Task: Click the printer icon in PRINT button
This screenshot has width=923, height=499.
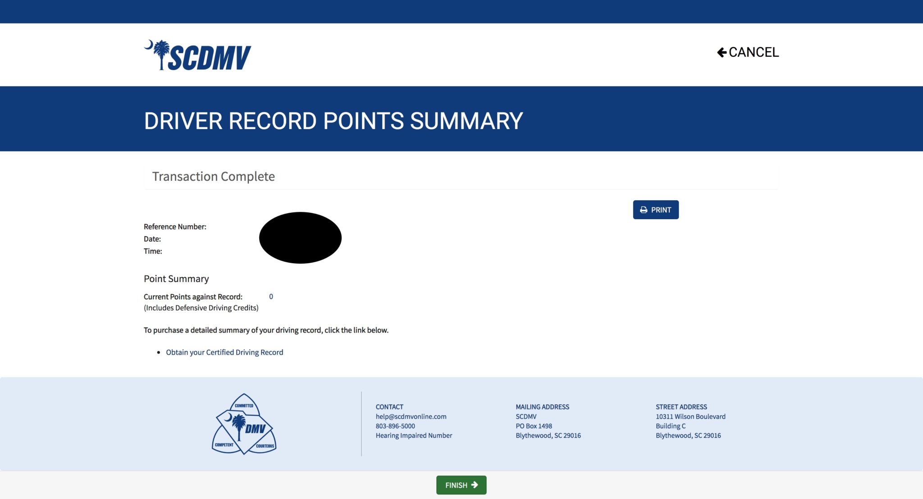Action: tap(644, 210)
